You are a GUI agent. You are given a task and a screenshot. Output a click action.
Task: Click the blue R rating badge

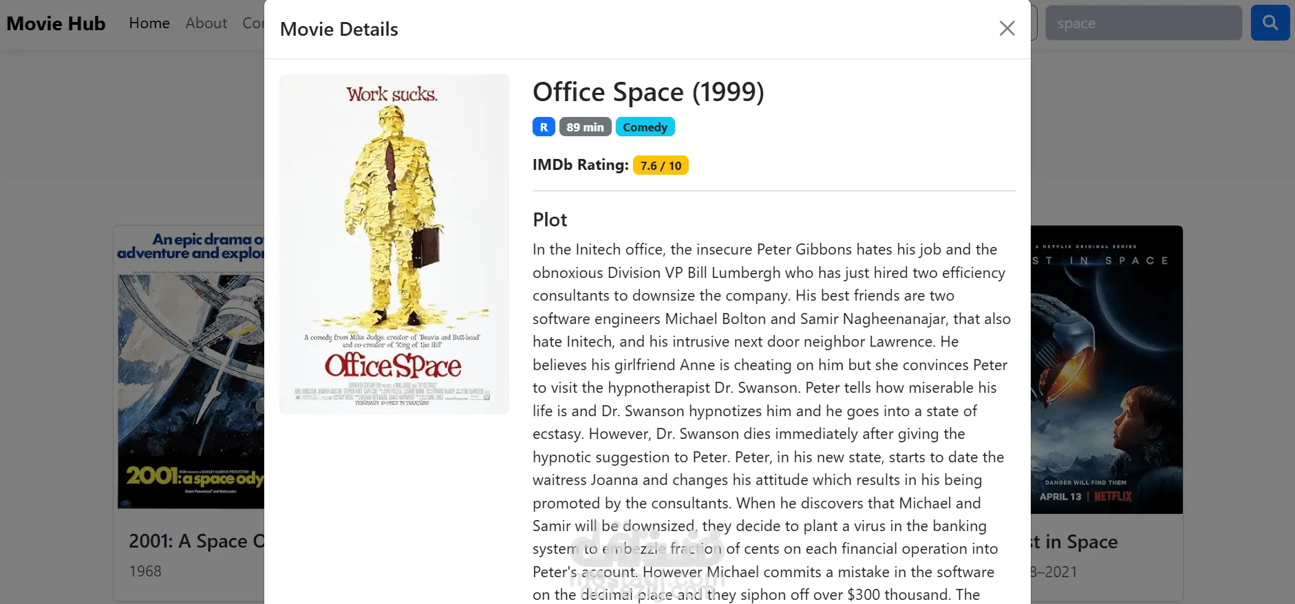pyautogui.click(x=544, y=127)
